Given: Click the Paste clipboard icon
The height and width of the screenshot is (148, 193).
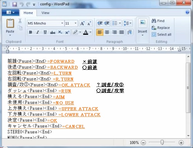Looking at the screenshot, I should click(x=10, y=24).
